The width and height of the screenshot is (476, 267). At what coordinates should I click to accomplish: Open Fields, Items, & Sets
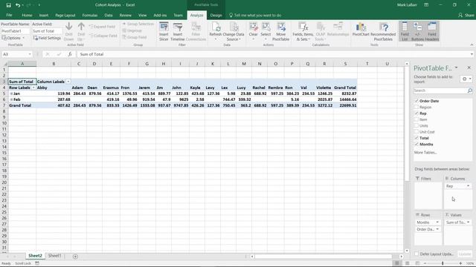303,31
